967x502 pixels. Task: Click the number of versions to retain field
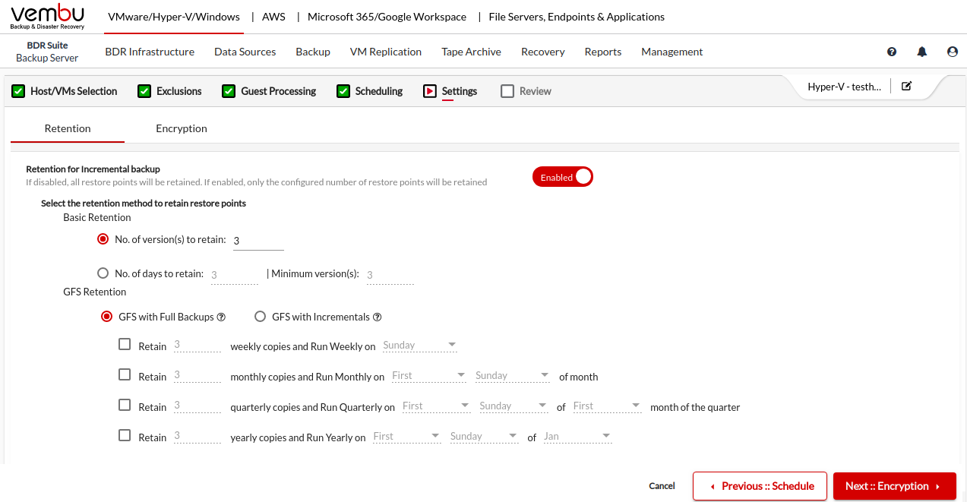click(258, 241)
